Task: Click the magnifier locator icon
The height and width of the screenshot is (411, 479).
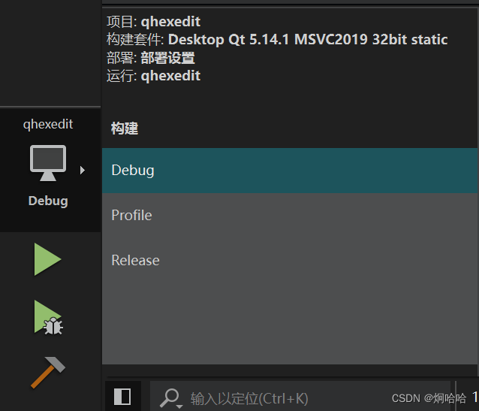Action: (x=169, y=397)
